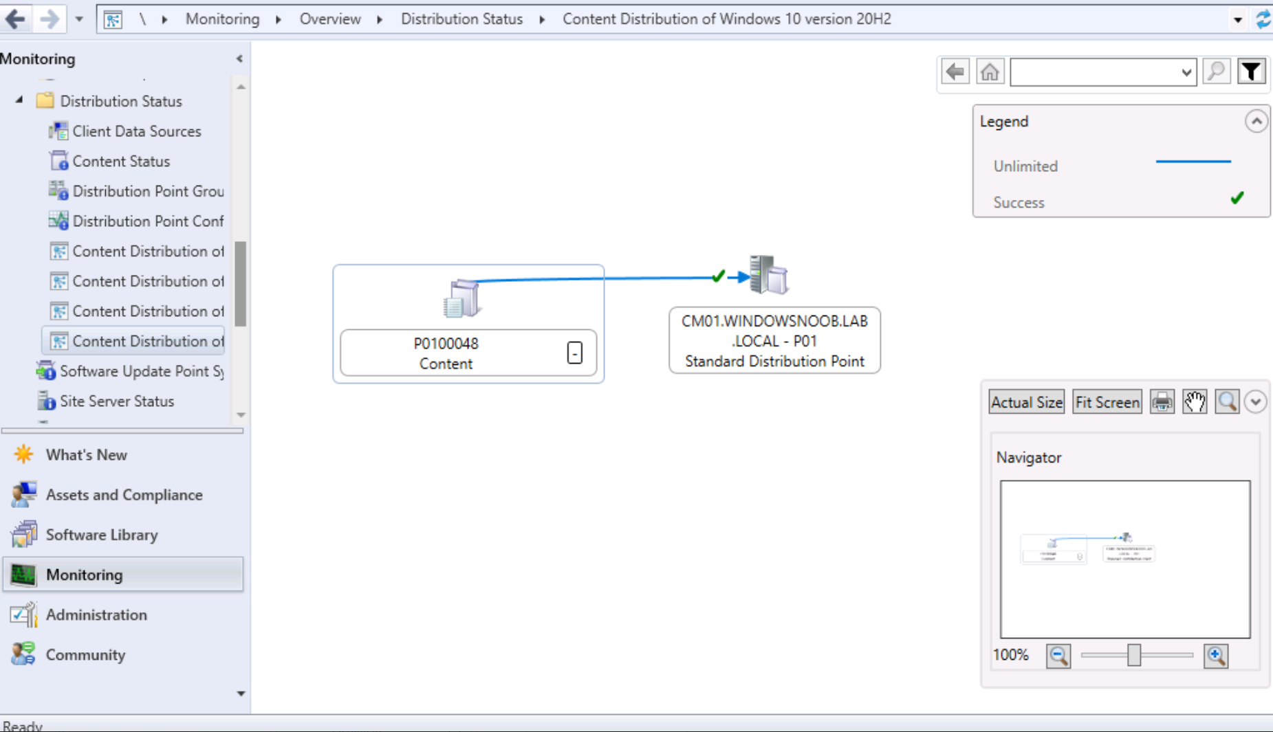The width and height of the screenshot is (1273, 732).
Task: Open Software Update Point Synchronization Status
Action: point(142,371)
